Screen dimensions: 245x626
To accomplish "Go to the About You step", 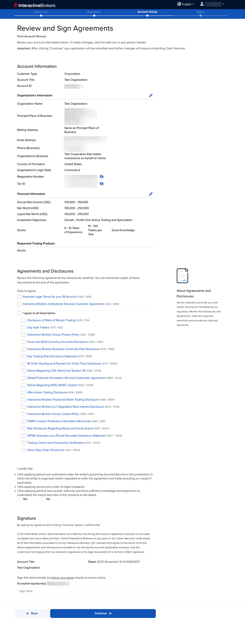I will tap(41, 12).
